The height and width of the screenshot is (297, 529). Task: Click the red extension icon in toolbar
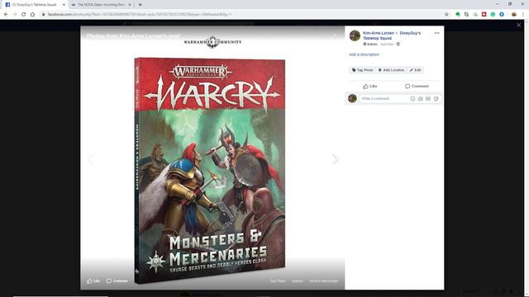(484, 15)
